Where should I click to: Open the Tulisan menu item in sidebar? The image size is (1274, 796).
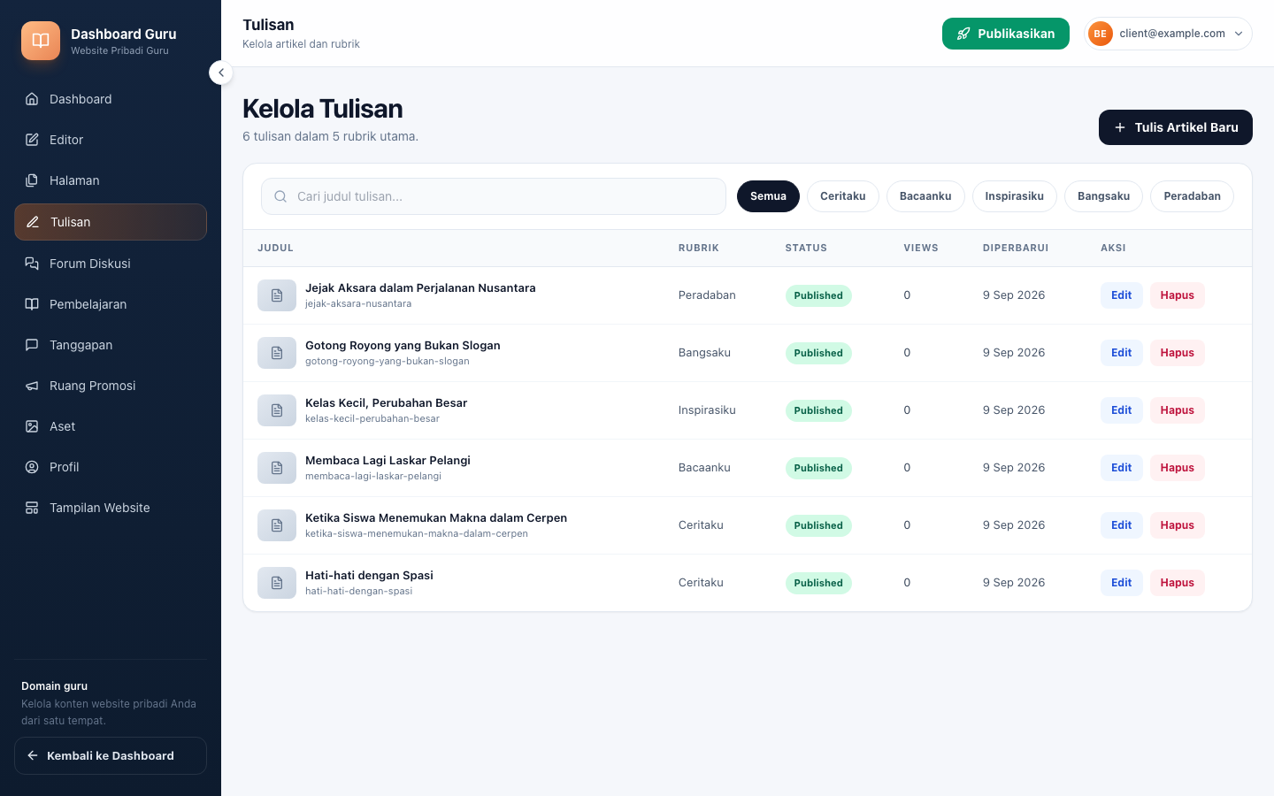coord(111,222)
